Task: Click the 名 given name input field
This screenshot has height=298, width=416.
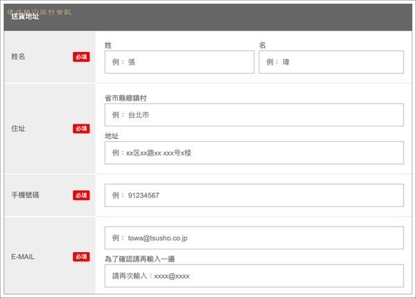Action: pyautogui.click(x=331, y=62)
